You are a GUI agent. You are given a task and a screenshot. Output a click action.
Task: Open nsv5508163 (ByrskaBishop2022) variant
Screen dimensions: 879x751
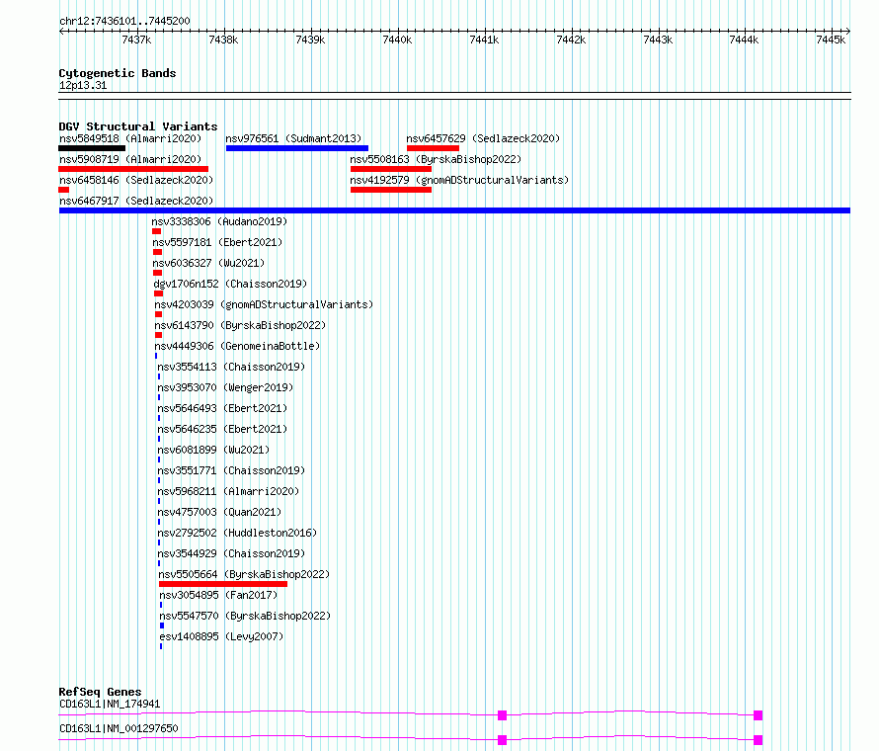point(436,159)
